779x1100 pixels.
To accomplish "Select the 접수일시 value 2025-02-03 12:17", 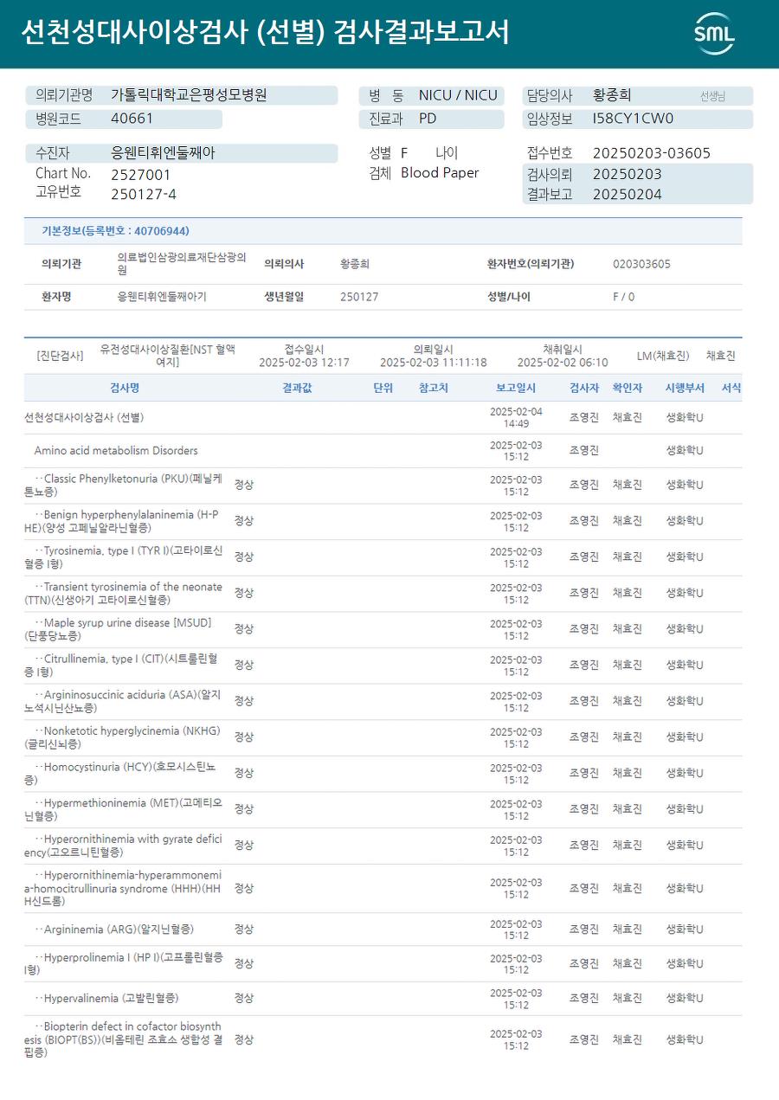I will (304, 363).
